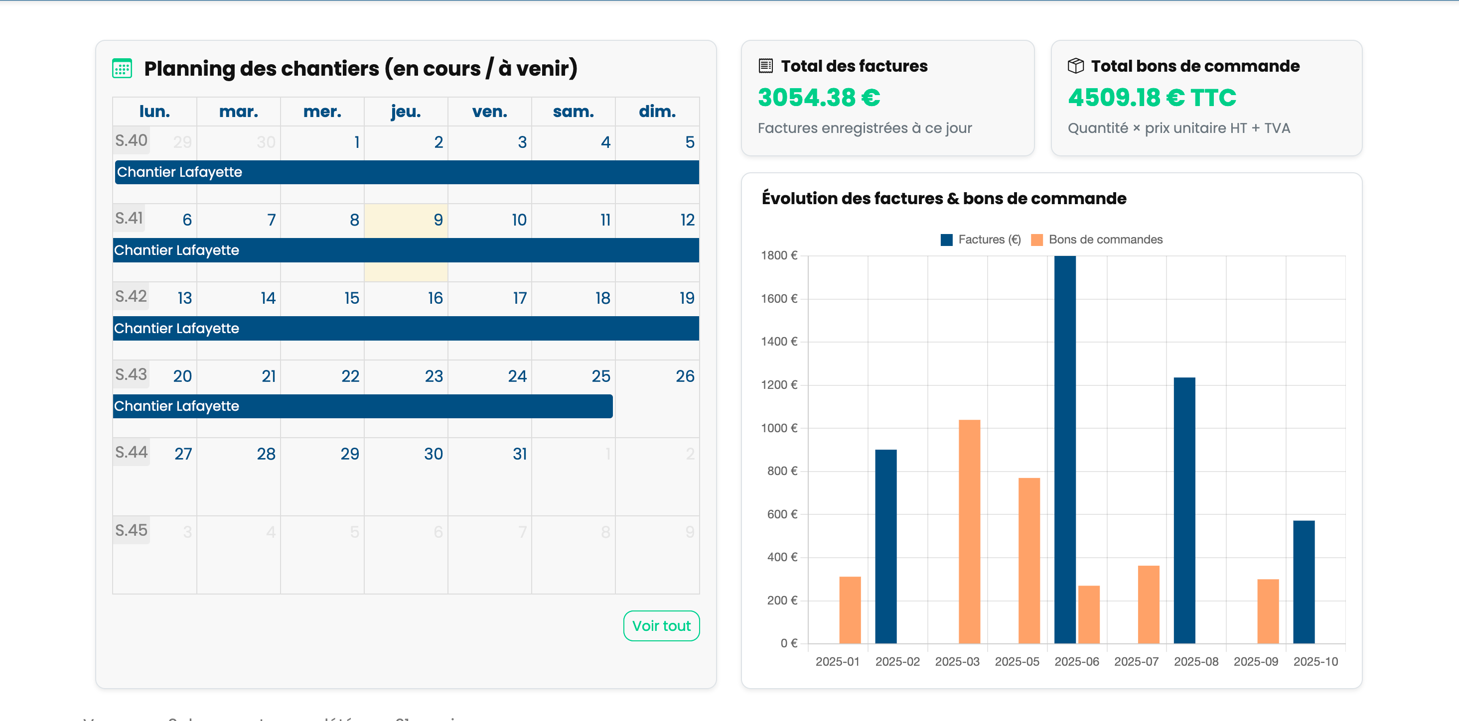Toggle Bons de commandes orange legend swatch

[1036, 240]
